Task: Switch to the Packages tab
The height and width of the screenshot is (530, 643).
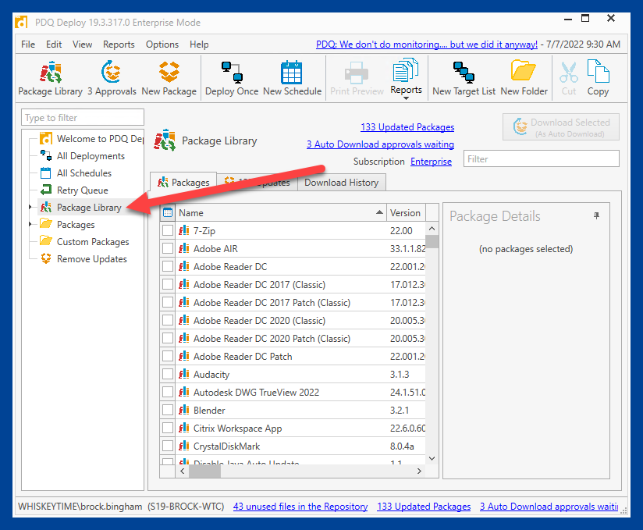Action: click(x=183, y=182)
